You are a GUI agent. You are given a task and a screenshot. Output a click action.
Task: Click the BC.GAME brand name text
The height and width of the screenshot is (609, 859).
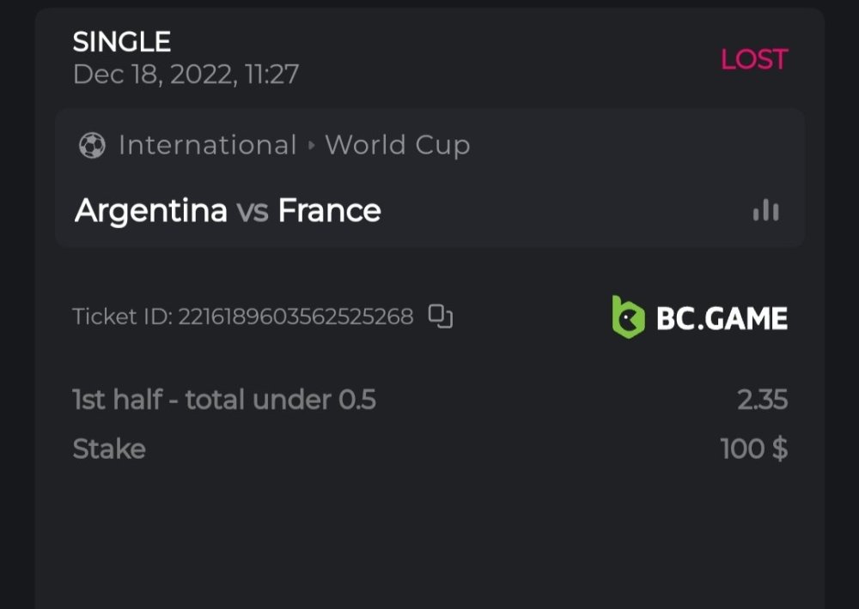coord(722,319)
